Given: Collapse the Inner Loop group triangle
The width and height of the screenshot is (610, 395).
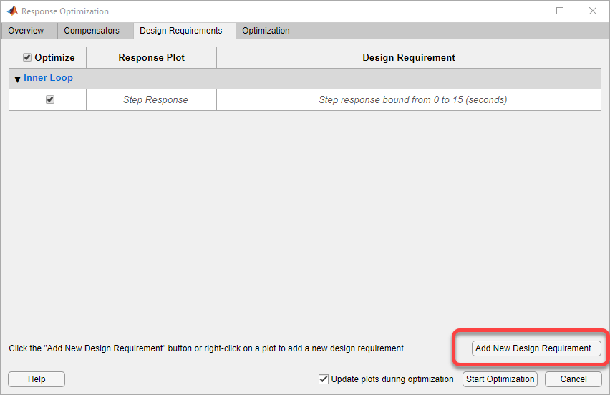Looking at the screenshot, I should (17, 79).
